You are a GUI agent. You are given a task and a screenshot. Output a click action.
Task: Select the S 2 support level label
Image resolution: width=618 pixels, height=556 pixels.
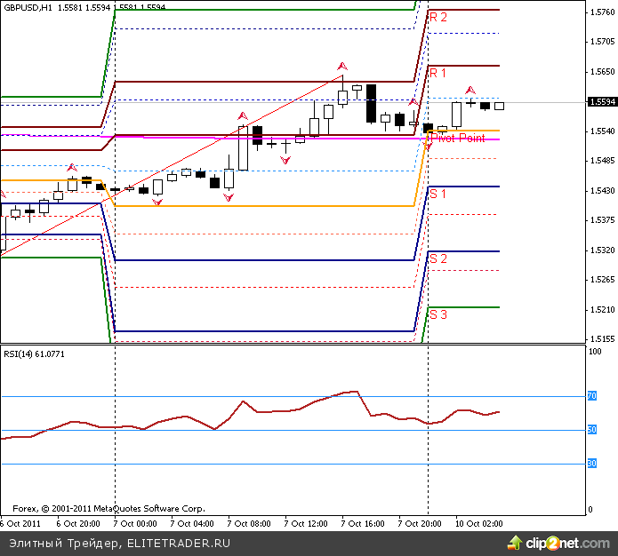click(x=438, y=258)
